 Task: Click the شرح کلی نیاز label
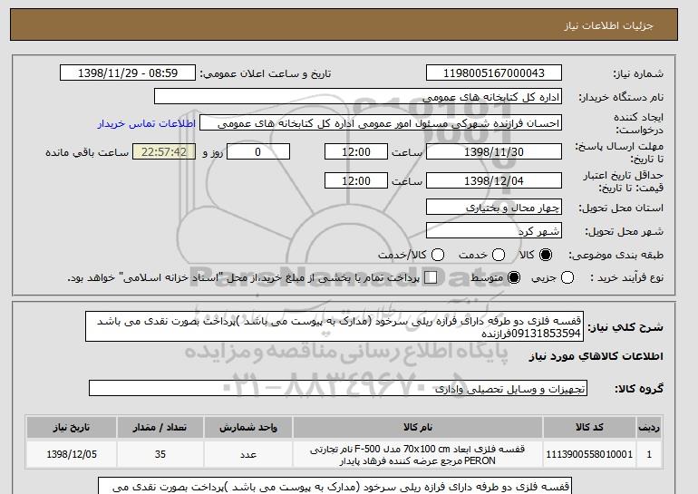click(625, 327)
